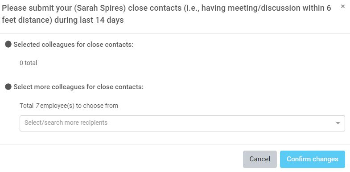The height and width of the screenshot is (172, 350).
Task: Focus the Select/search more recipients field
Action: click(x=182, y=123)
